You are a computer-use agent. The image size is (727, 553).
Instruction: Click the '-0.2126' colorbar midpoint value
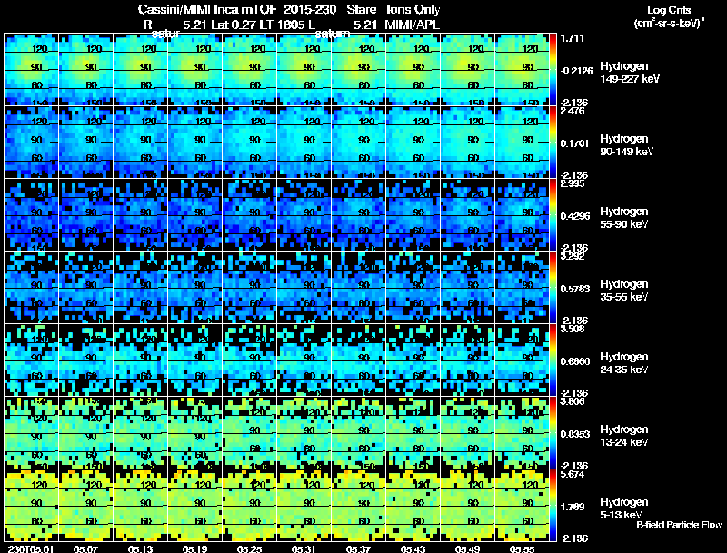click(576, 71)
